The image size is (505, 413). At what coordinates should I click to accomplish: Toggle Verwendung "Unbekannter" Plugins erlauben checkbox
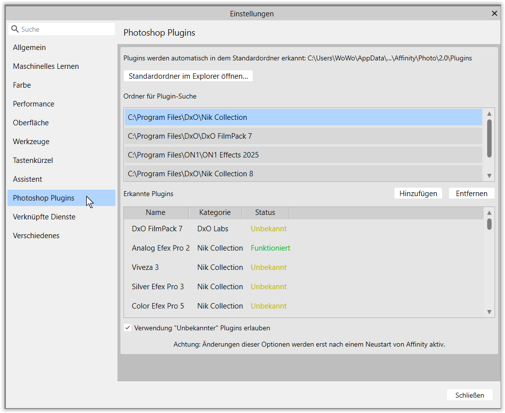(128, 328)
